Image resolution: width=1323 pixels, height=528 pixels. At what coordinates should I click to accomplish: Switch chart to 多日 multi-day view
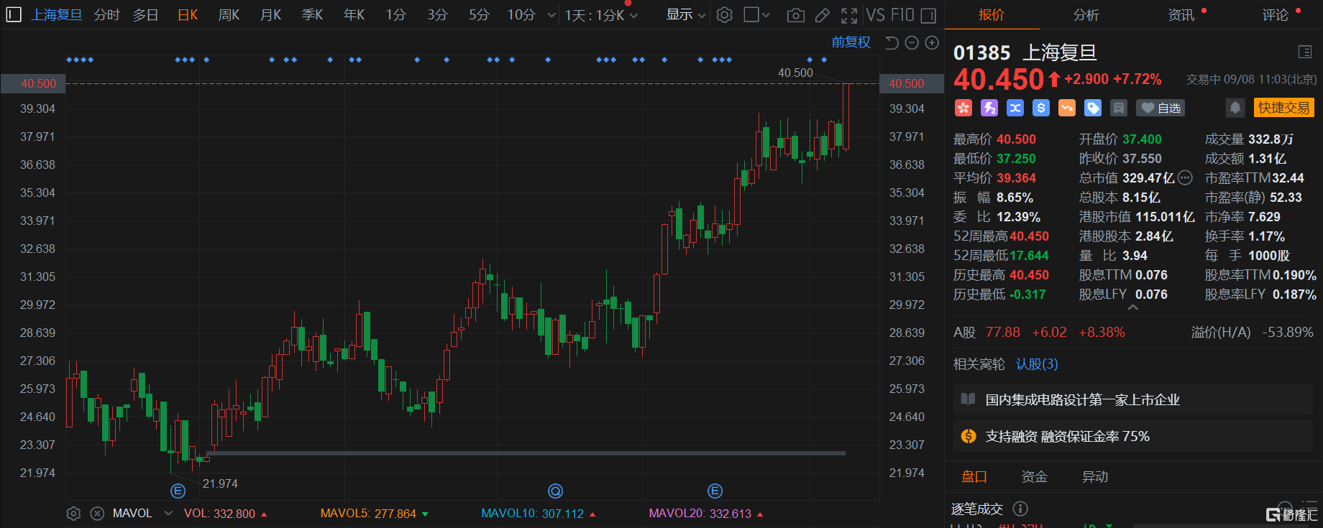(x=146, y=15)
